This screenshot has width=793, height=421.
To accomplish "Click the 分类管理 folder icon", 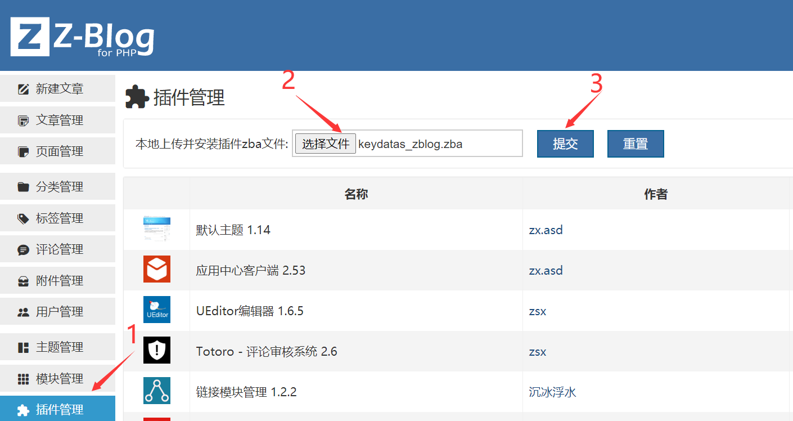I will pyautogui.click(x=23, y=187).
